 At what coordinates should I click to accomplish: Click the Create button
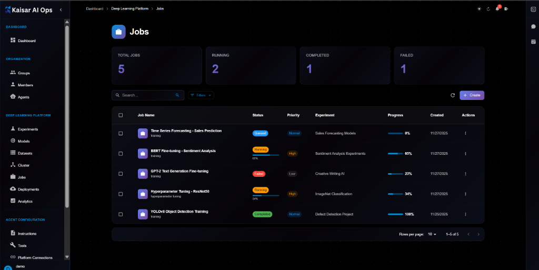click(472, 95)
